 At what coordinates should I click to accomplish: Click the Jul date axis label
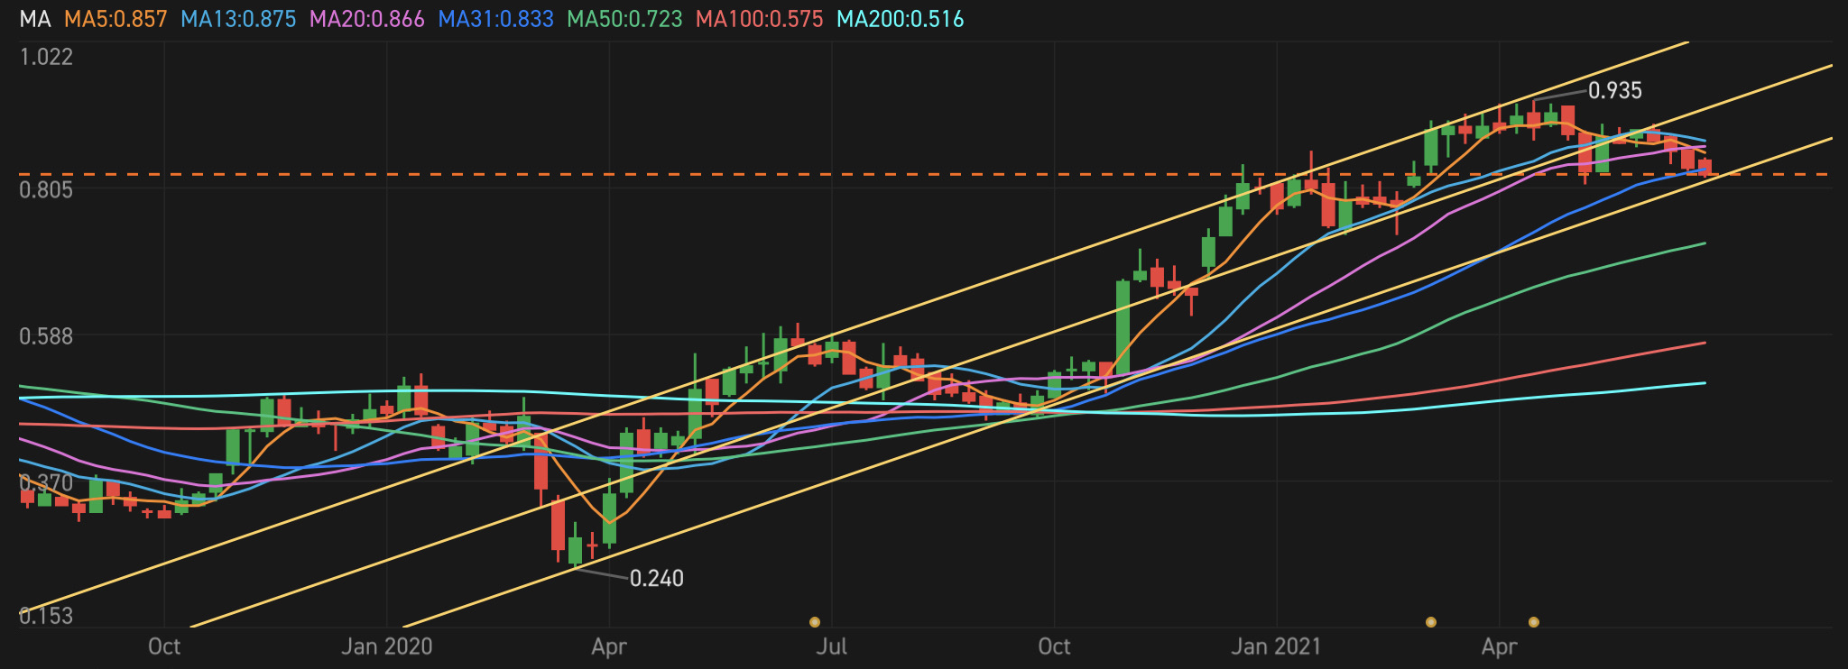click(832, 646)
